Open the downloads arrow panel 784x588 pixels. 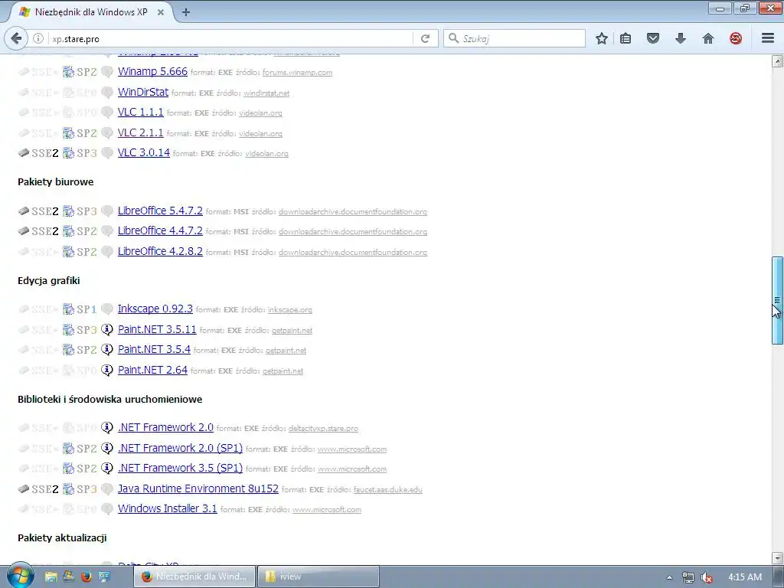(681, 38)
